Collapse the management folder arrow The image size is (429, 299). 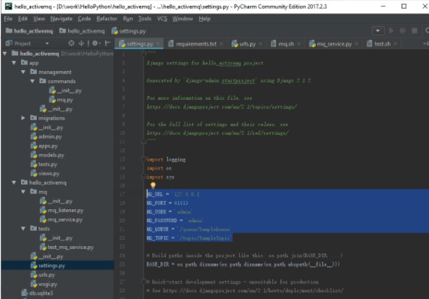(x=23, y=72)
